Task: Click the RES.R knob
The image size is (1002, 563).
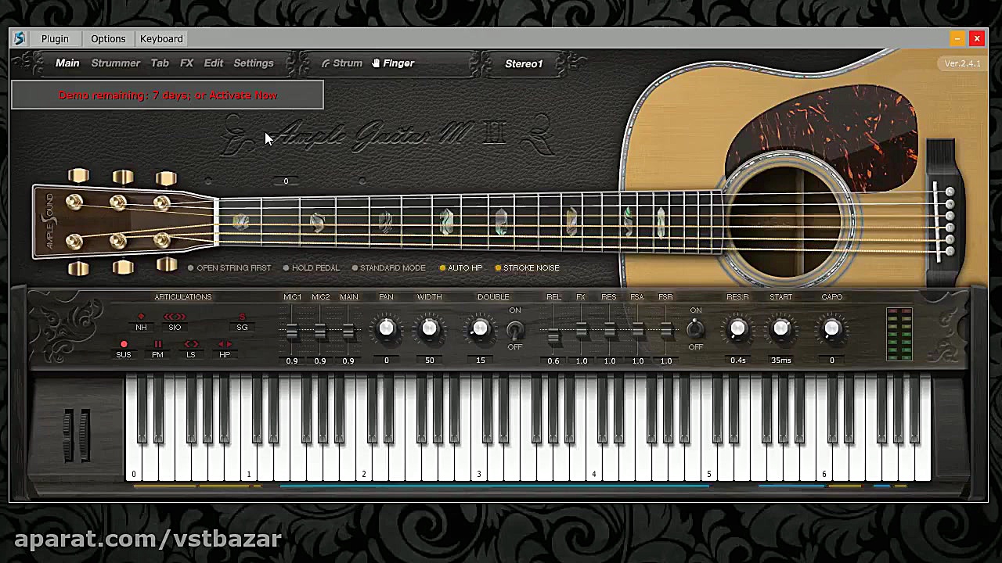Action: 737,329
